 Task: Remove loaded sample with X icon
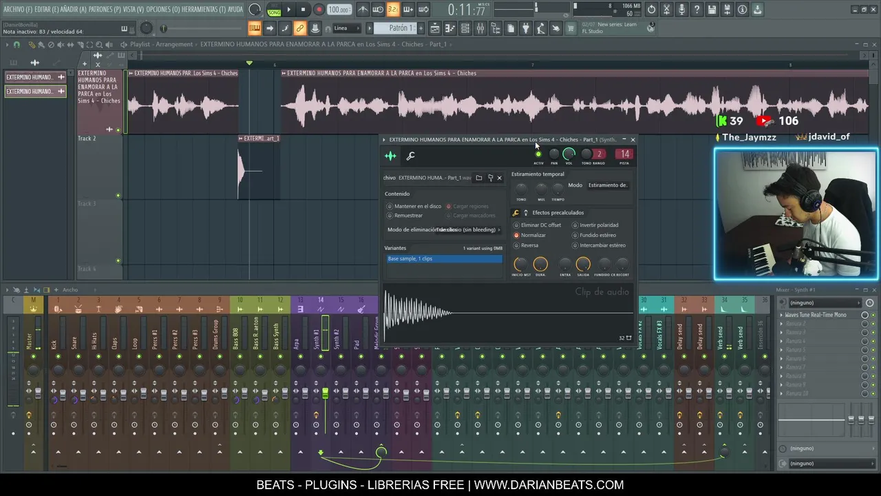point(500,178)
